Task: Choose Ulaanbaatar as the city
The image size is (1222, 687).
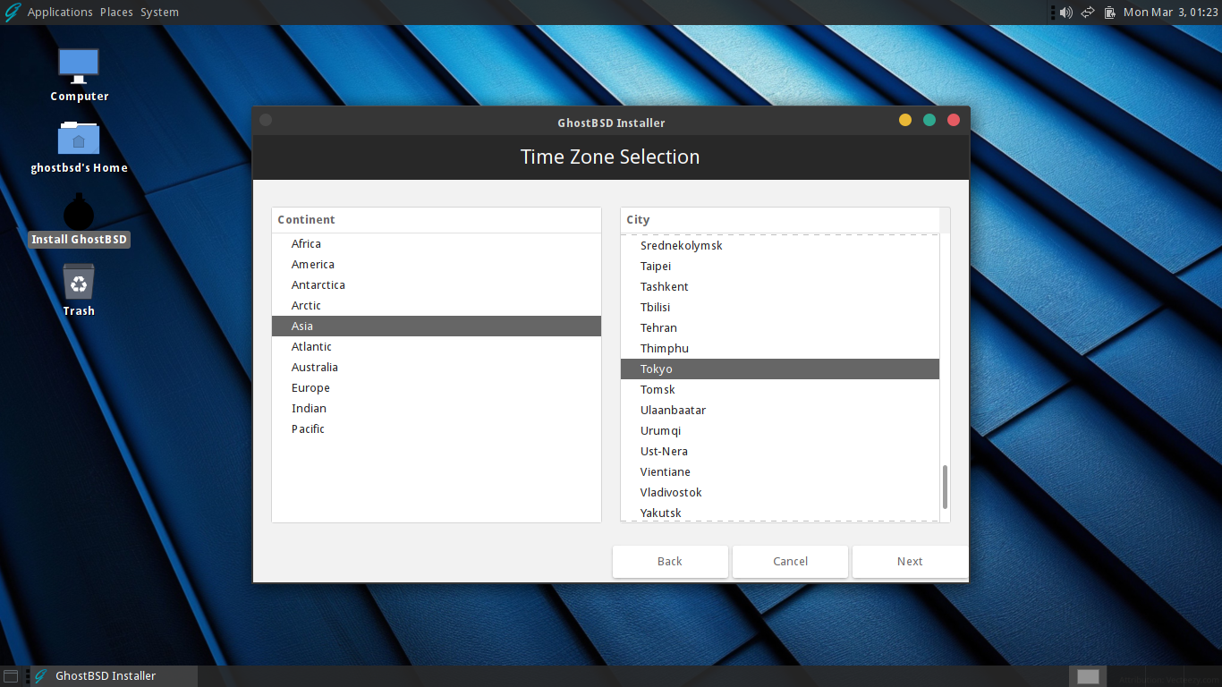Action: pos(780,411)
